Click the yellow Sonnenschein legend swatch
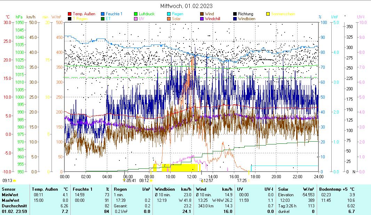Screen dimensions: 371x215 pos(268,14)
